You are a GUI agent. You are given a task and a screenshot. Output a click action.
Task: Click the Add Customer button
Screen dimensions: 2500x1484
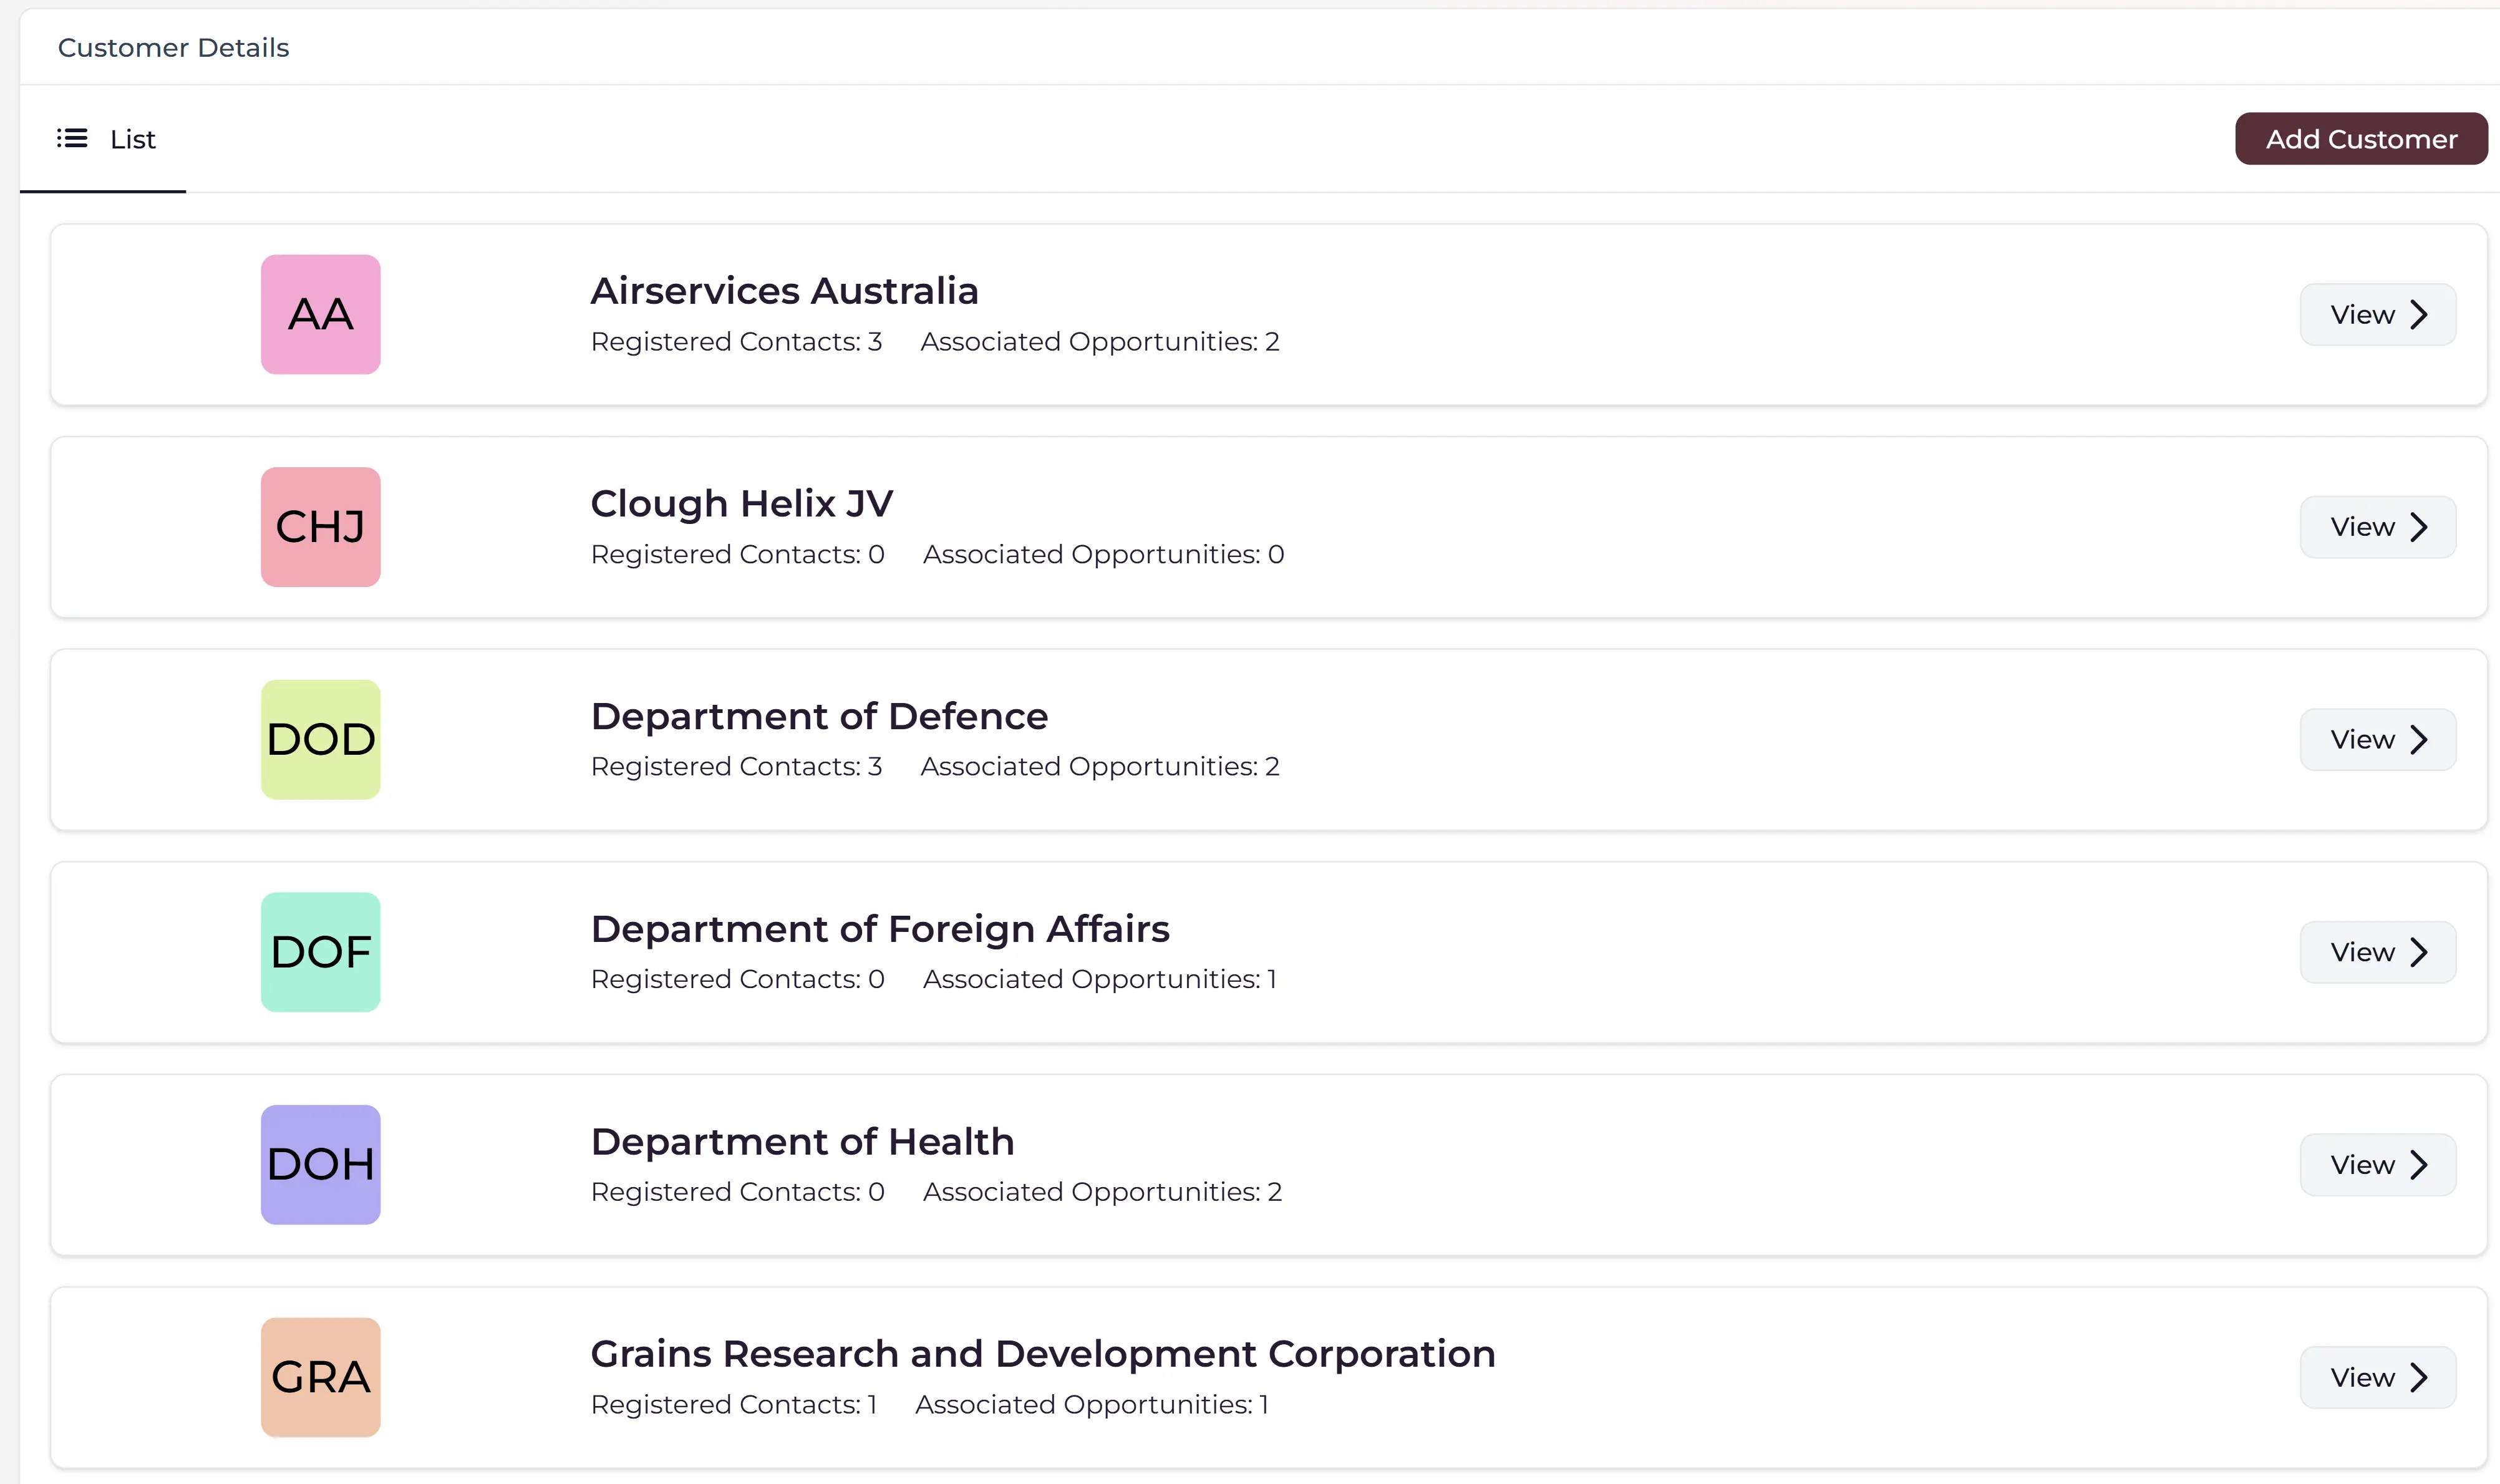tap(2361, 139)
